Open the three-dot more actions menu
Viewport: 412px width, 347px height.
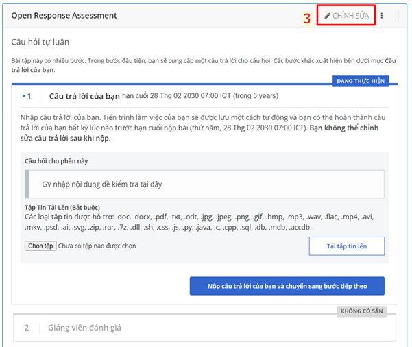point(382,16)
